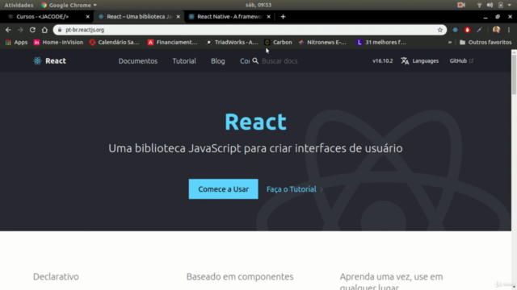Go back with browser back arrow
This screenshot has width=517, height=290.
click(8, 30)
